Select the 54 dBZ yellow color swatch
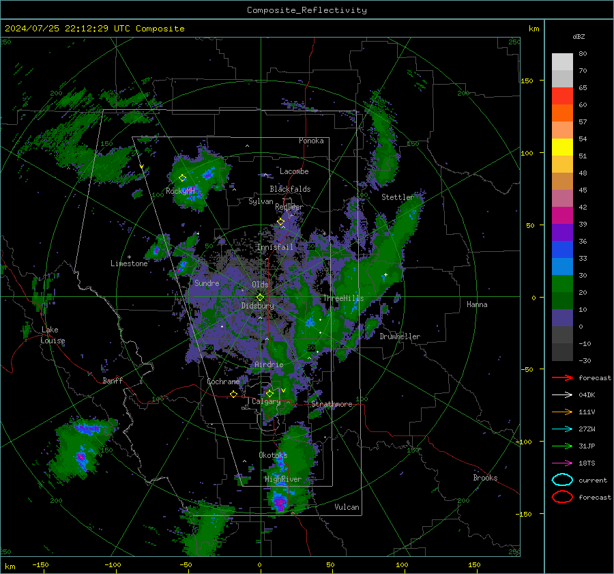The width and height of the screenshot is (614, 574). [562, 147]
